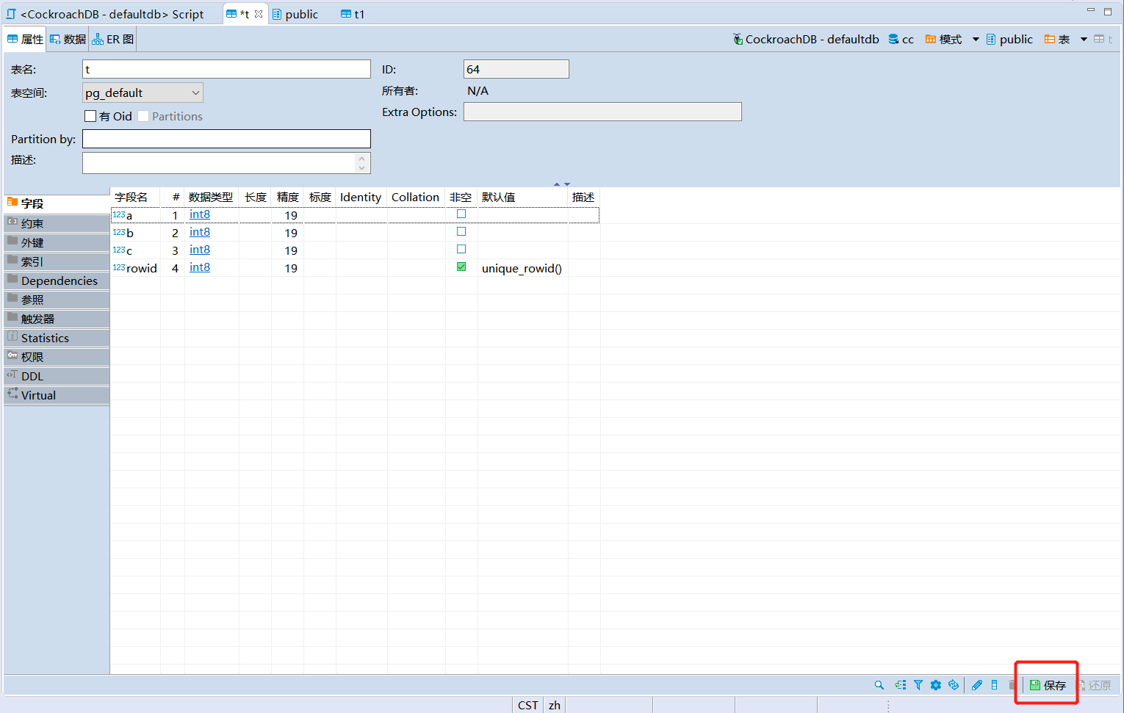Viewport: 1124px width, 713px height.
Task: Switch to the ER 图 tab
Action: [113, 40]
